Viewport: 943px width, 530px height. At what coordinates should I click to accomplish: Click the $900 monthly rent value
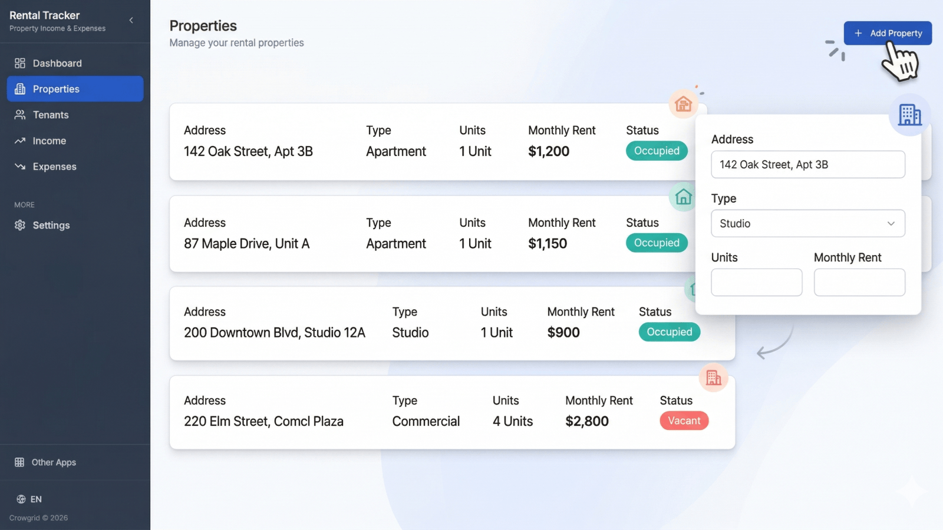pos(563,333)
